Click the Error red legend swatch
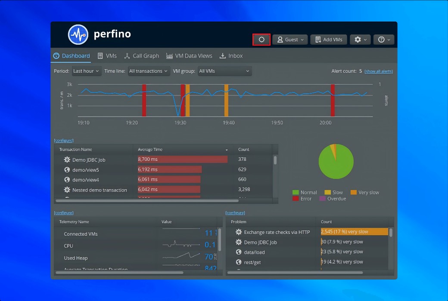 click(296, 199)
